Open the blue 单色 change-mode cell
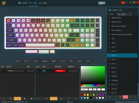The height and width of the screenshot is (103, 139). 44,71
